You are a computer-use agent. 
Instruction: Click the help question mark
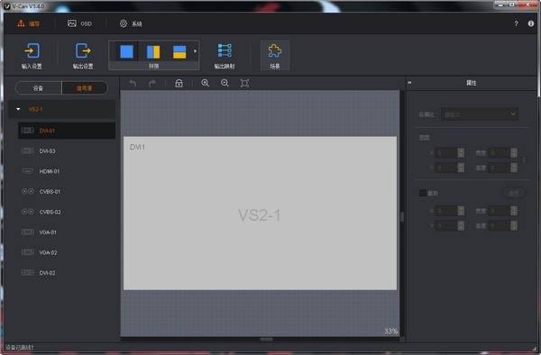pos(516,23)
